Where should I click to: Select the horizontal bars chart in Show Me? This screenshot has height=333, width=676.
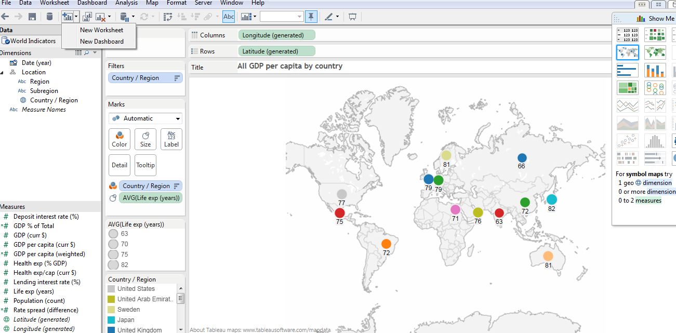(x=627, y=69)
